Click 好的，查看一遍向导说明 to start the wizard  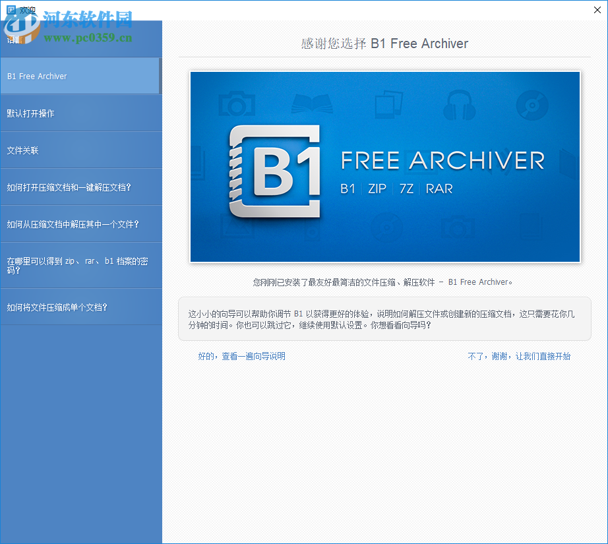241,356
